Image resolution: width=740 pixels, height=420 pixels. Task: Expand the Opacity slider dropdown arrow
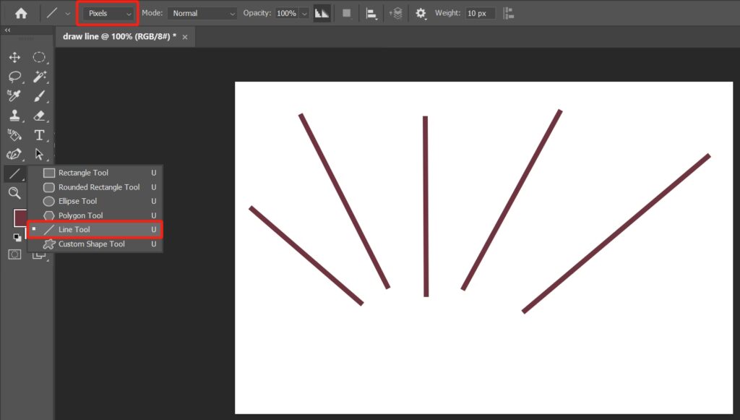pyautogui.click(x=304, y=13)
